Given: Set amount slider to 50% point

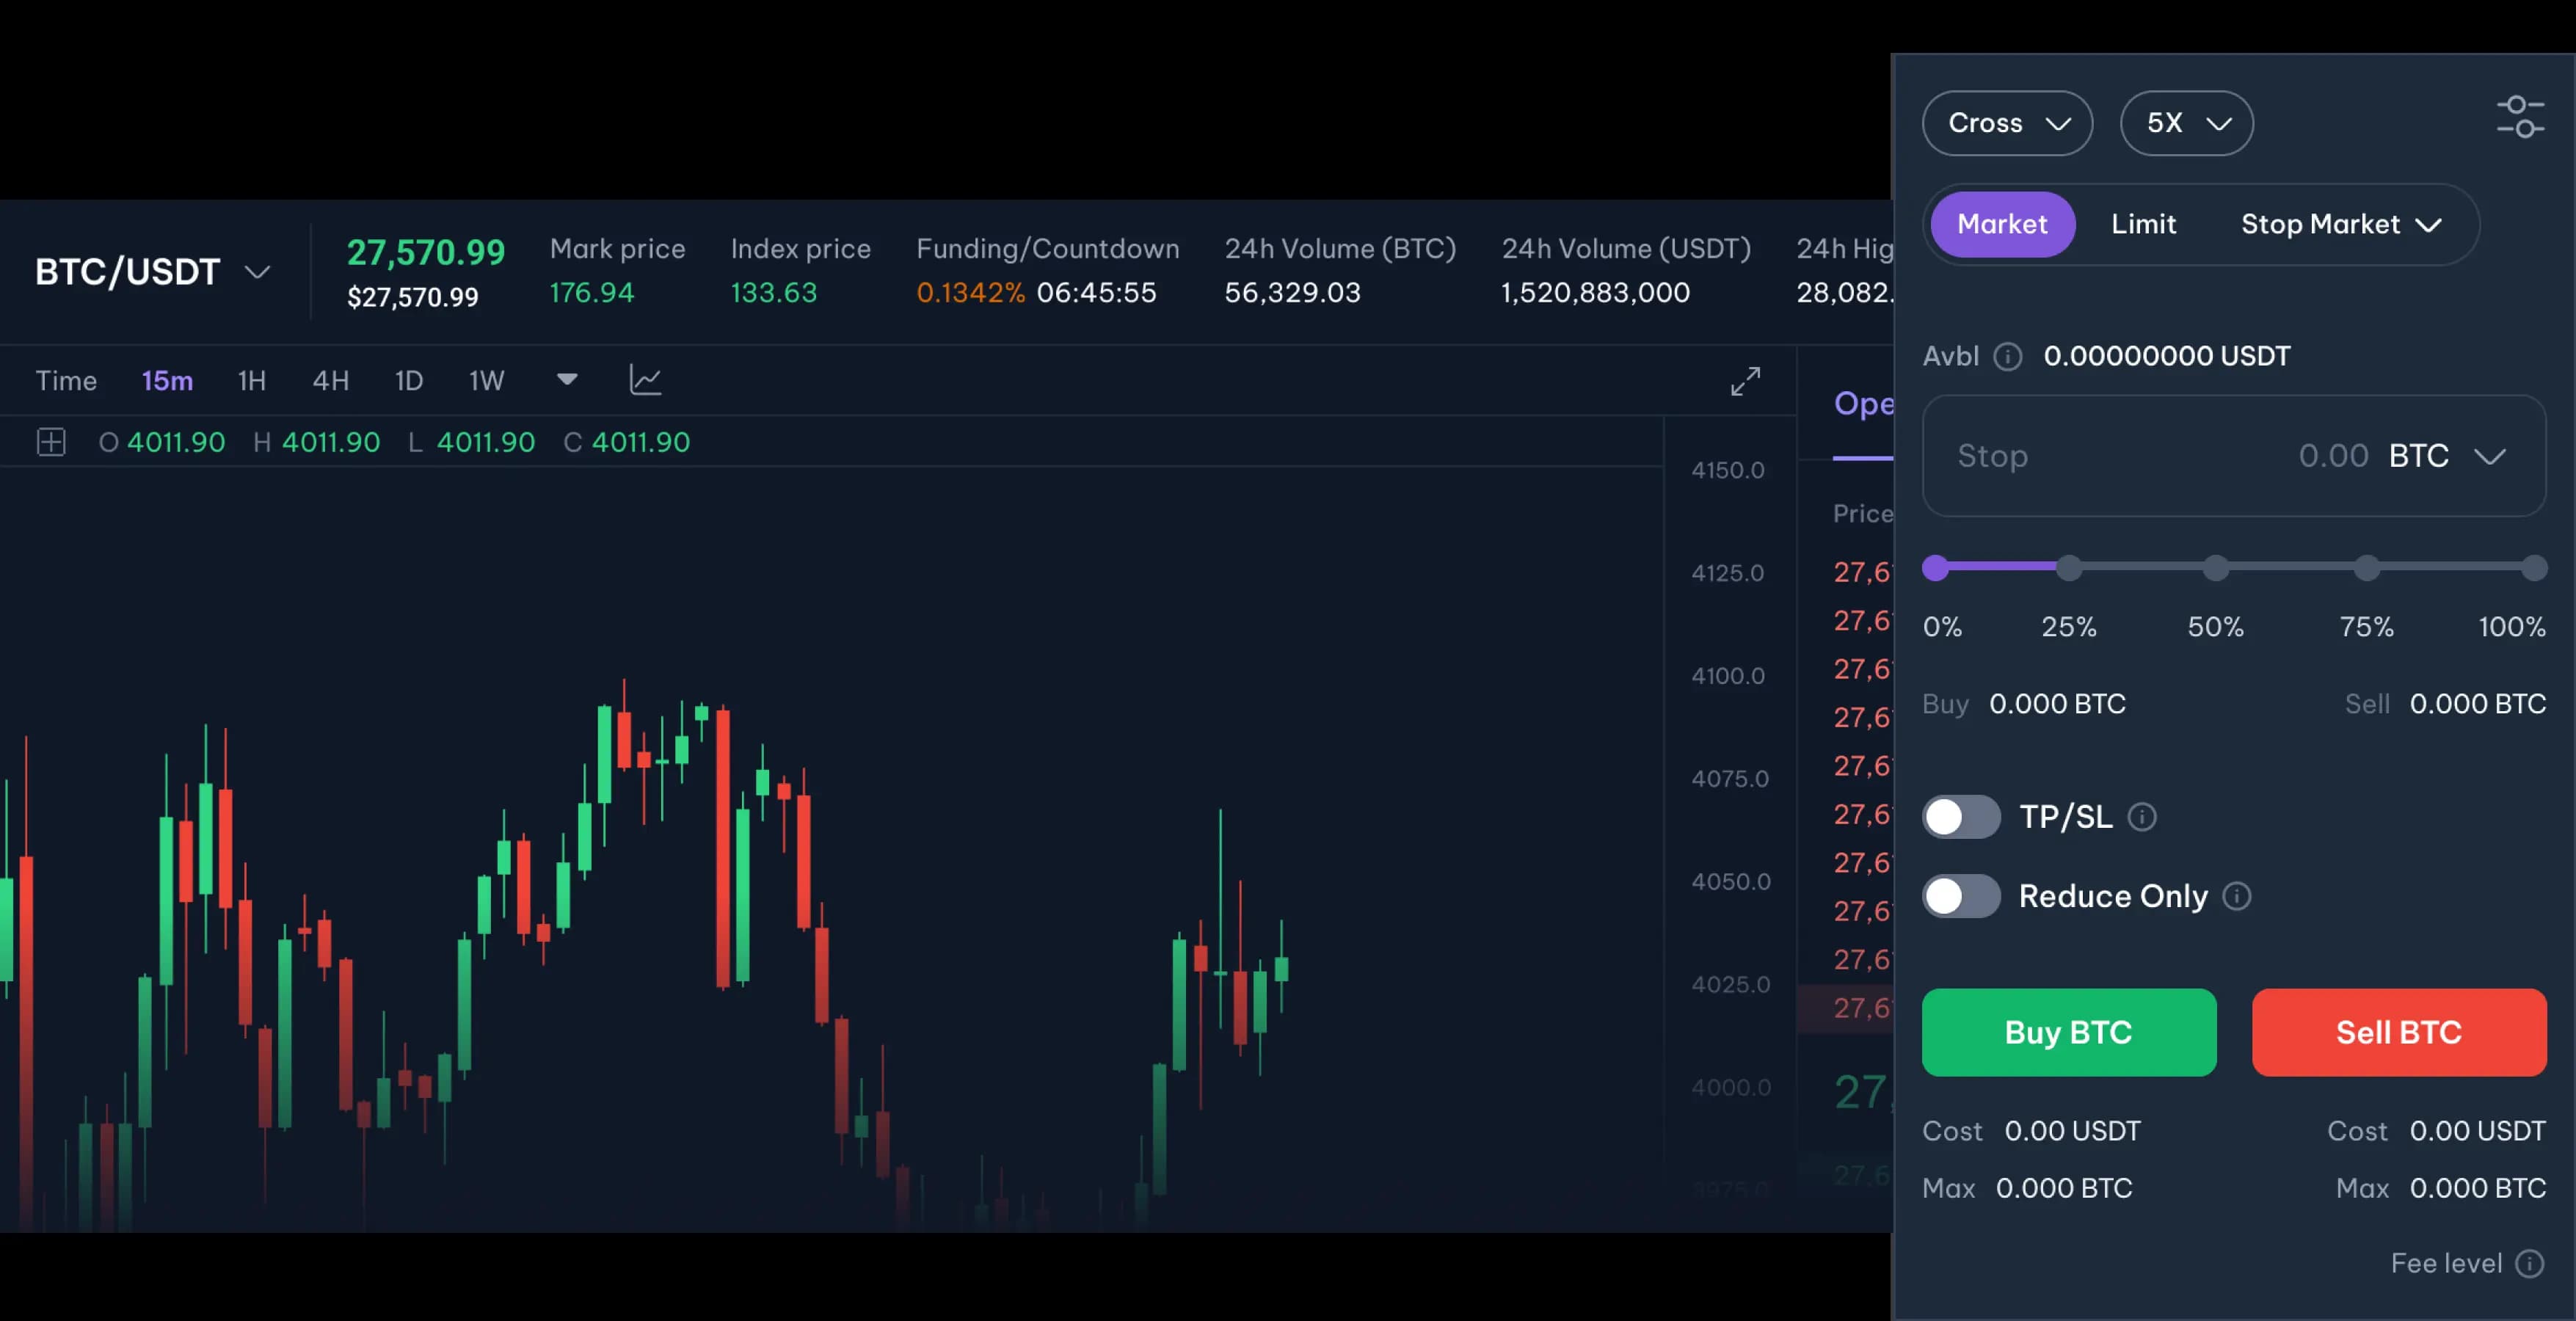Looking at the screenshot, I should [2216, 568].
